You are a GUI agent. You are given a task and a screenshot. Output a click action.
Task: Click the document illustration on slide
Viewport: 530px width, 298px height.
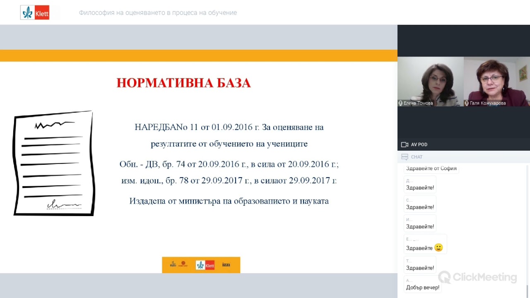(x=54, y=163)
